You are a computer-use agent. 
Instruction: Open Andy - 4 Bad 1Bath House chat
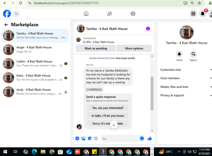[x=35, y=92]
